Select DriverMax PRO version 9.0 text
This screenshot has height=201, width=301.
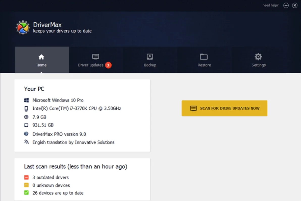click(59, 134)
